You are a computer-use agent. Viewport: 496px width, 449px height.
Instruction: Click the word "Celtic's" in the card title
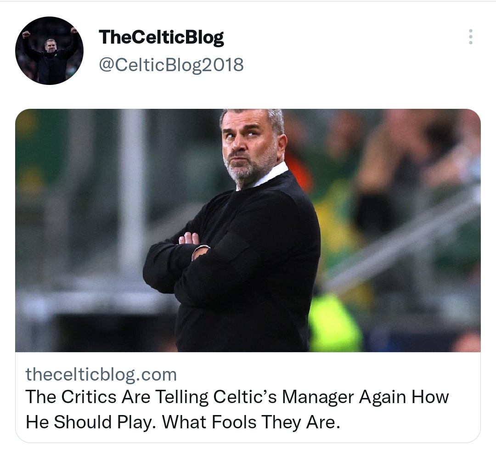point(245,397)
